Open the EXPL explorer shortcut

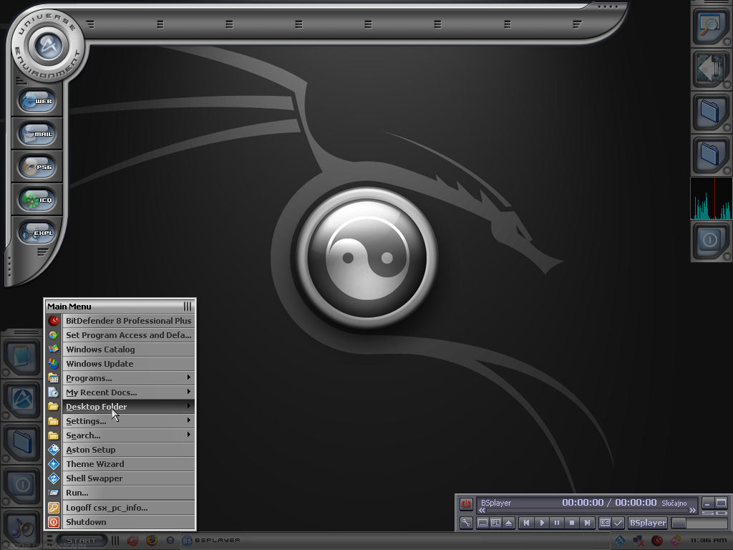click(37, 233)
